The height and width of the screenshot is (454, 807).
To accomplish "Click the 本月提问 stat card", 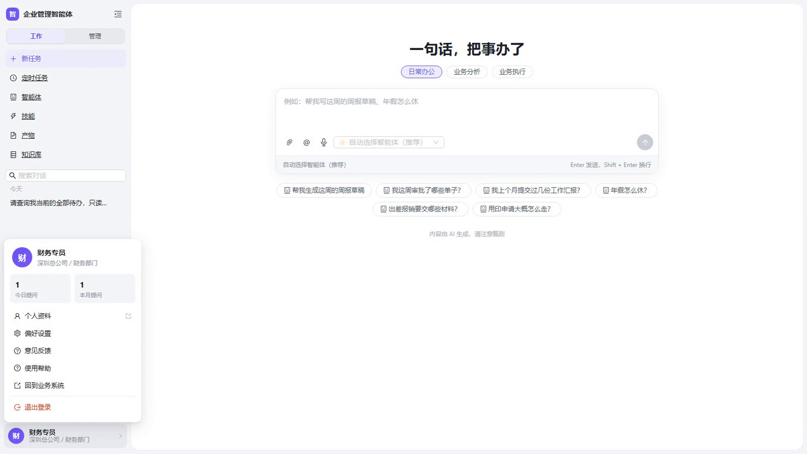I will 105,289.
